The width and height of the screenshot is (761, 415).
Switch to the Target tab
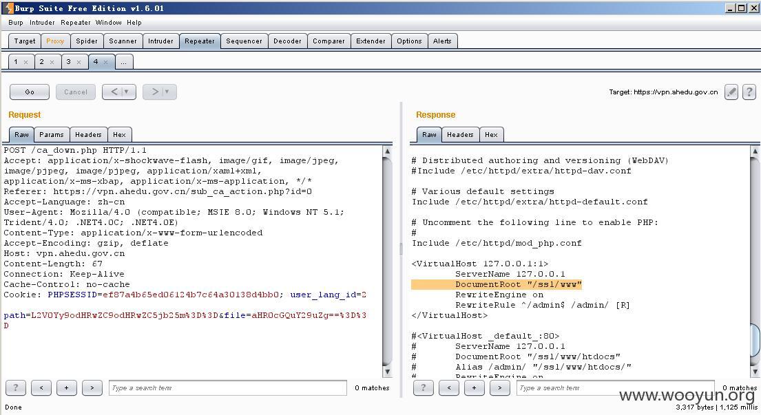[25, 41]
